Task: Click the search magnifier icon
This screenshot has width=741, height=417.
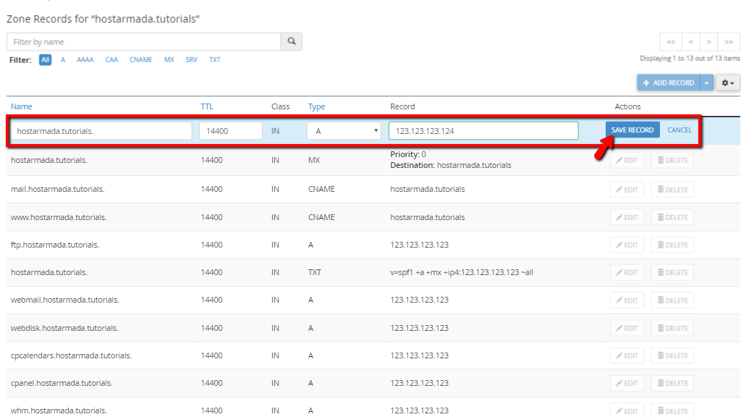Action: pyautogui.click(x=292, y=41)
